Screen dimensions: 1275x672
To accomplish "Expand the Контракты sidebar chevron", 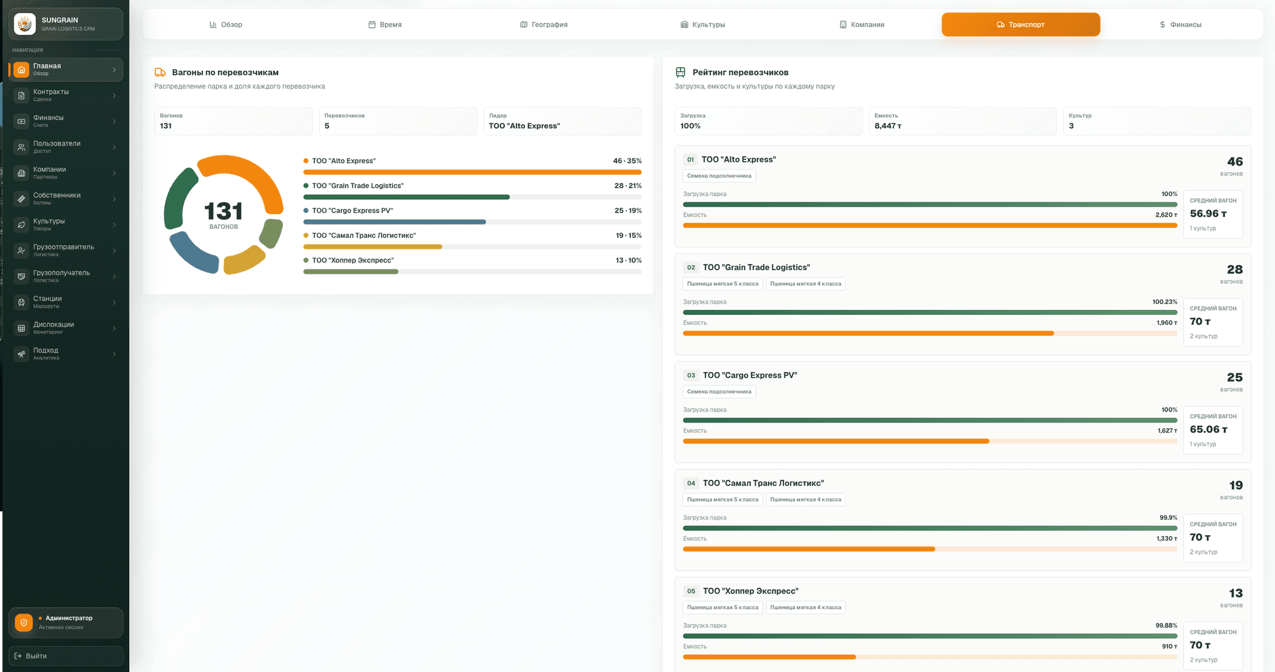I will (114, 96).
